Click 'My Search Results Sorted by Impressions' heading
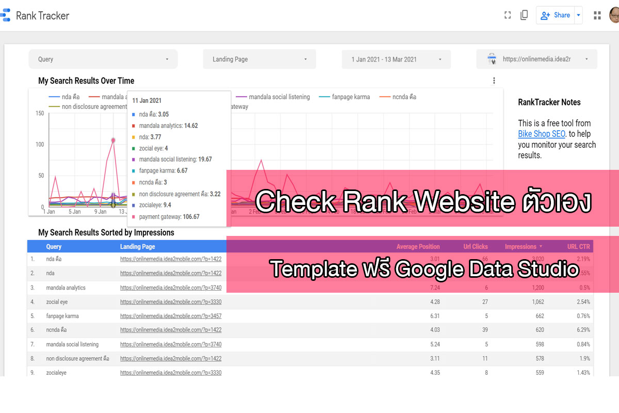 [106, 232]
